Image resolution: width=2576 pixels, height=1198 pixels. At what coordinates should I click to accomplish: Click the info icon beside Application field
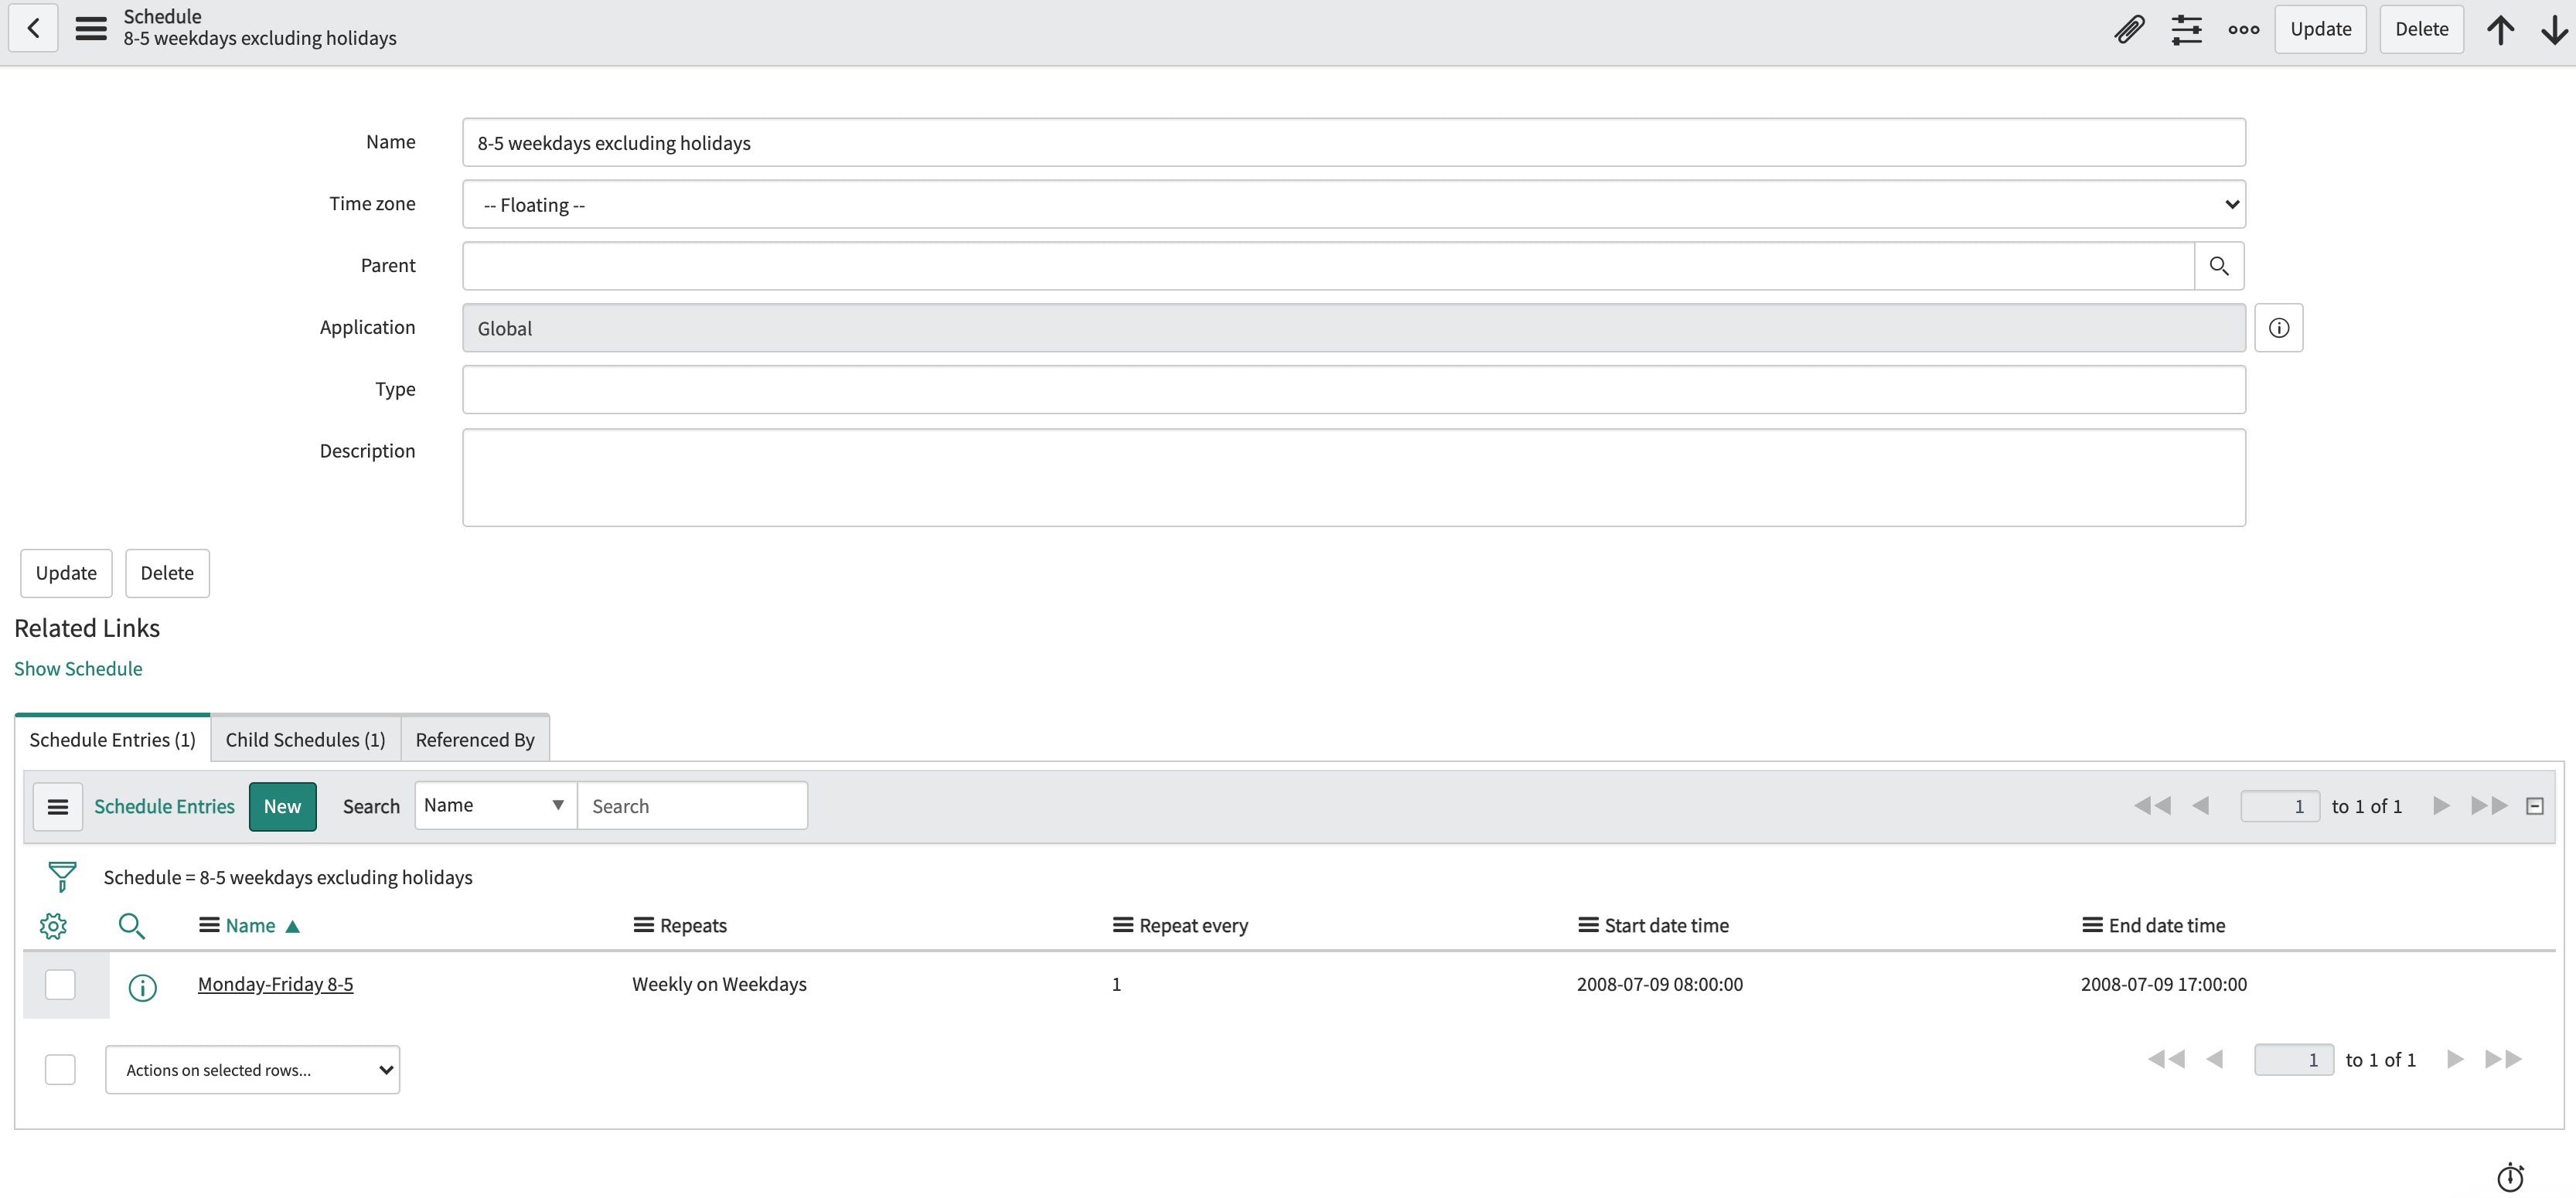pos(2279,327)
